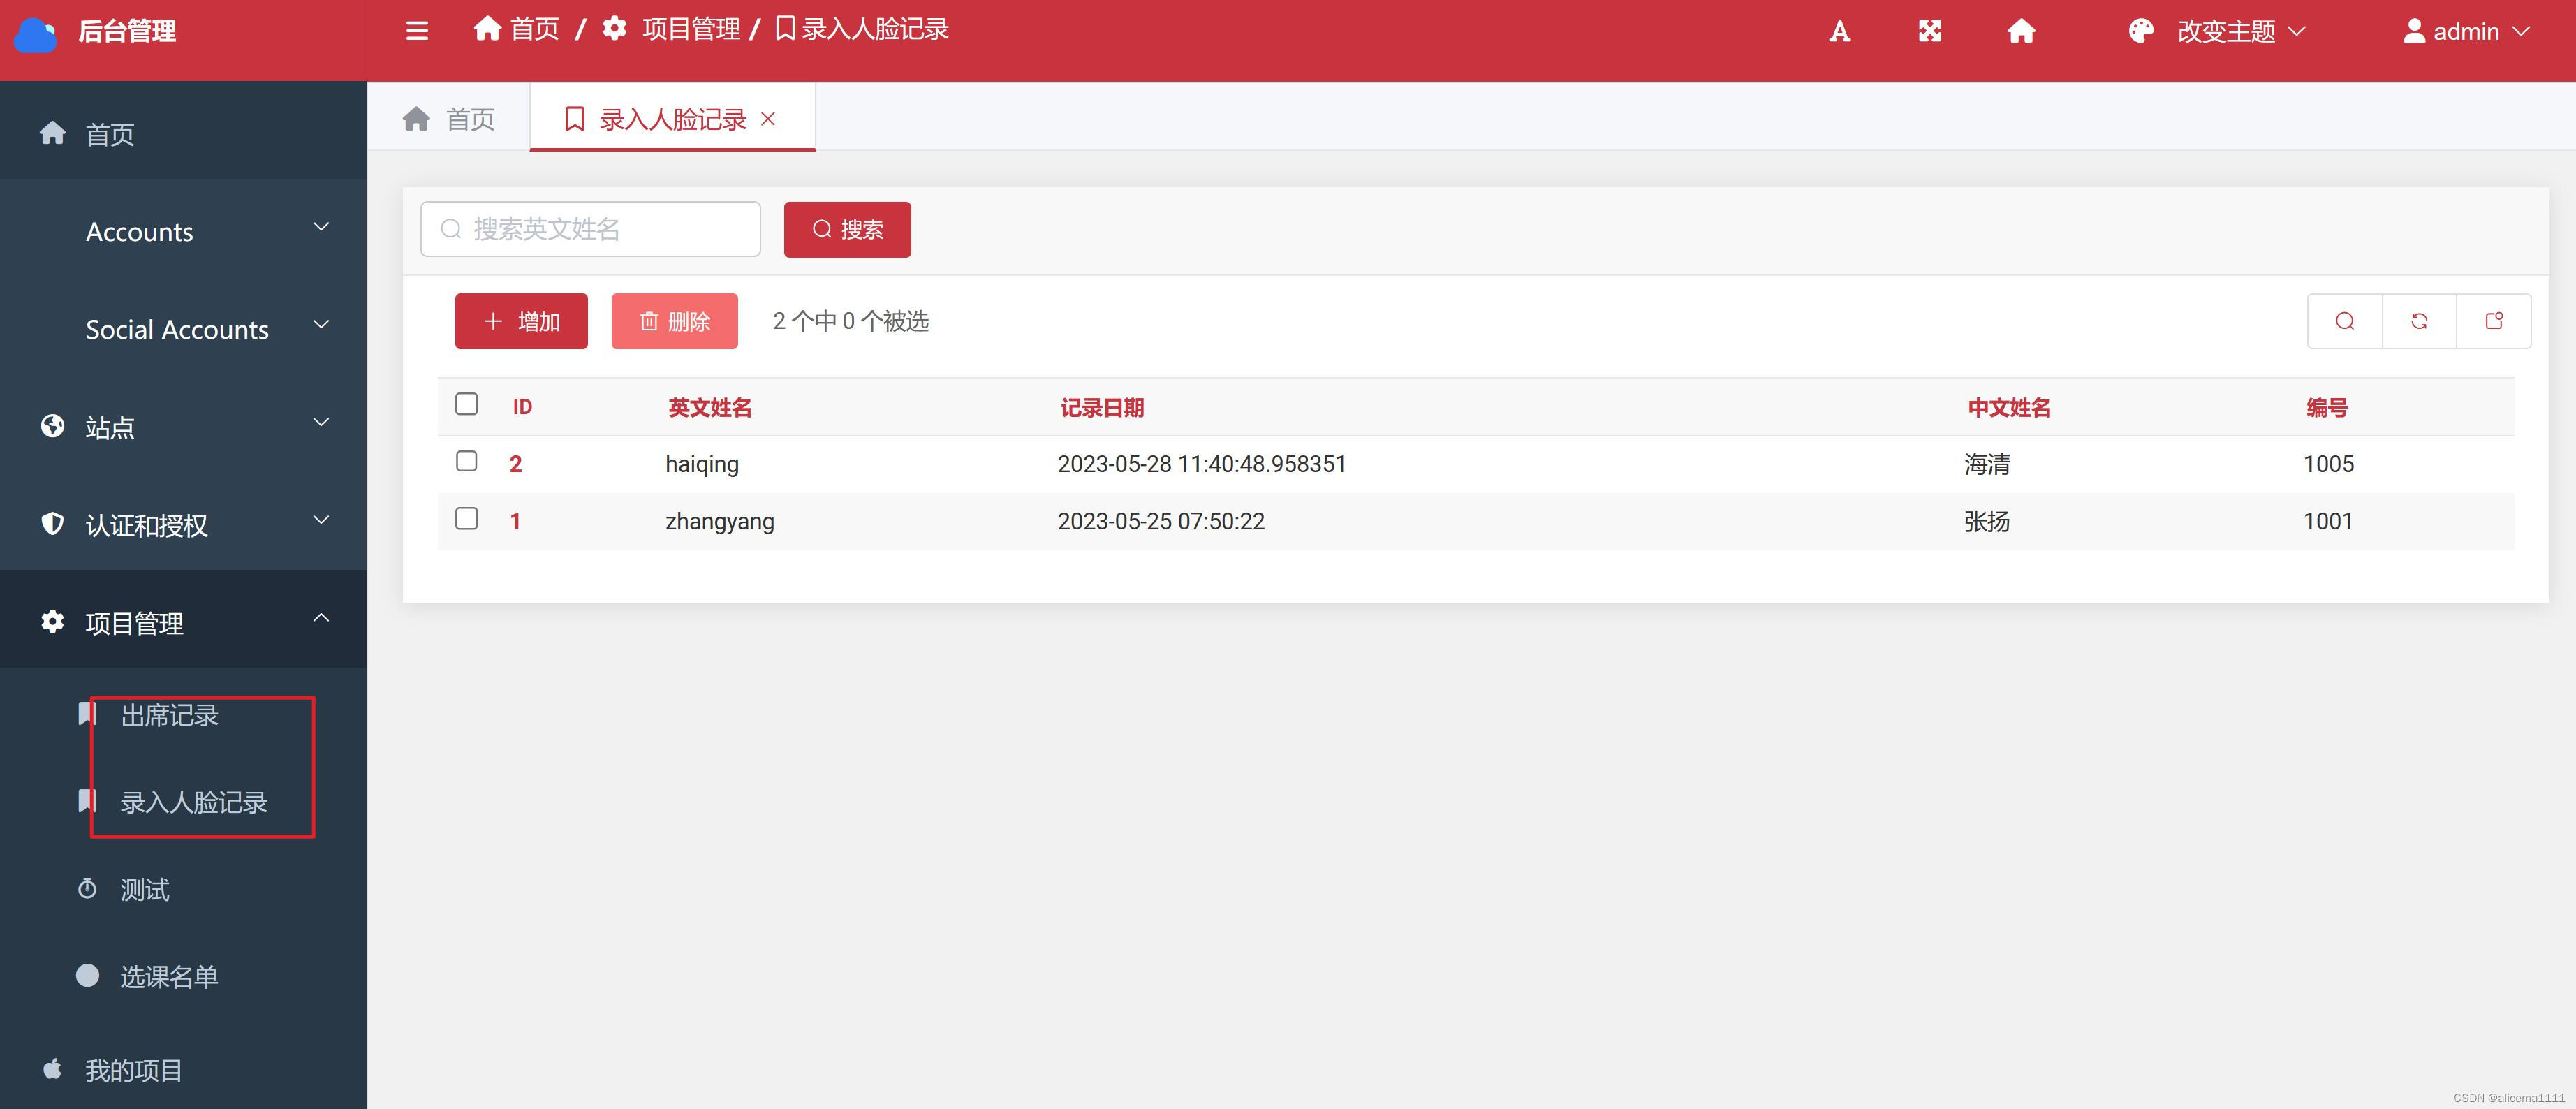Select the checkbox for haiqing row
Image resolution: width=2576 pixels, height=1109 pixels.
click(x=466, y=461)
